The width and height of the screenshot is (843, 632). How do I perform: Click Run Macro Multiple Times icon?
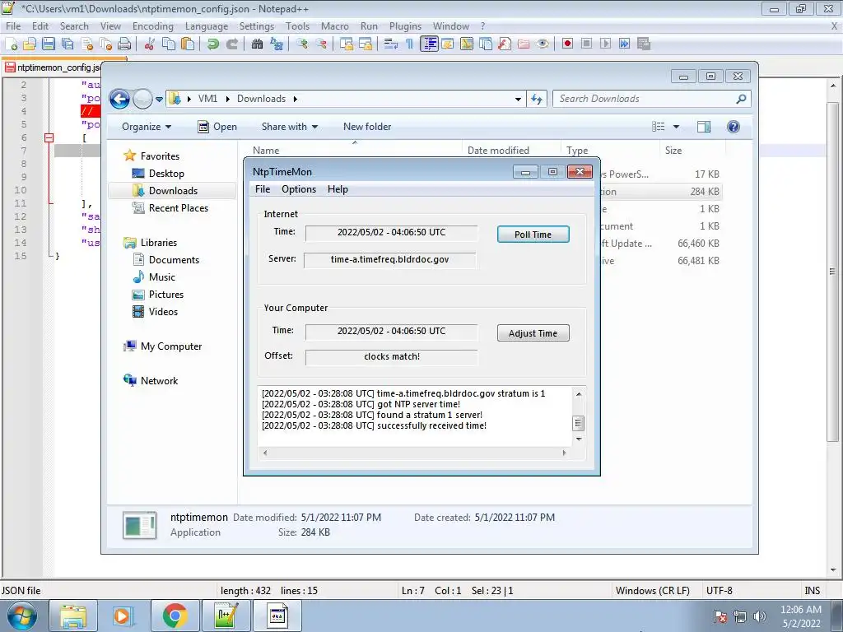(x=624, y=44)
